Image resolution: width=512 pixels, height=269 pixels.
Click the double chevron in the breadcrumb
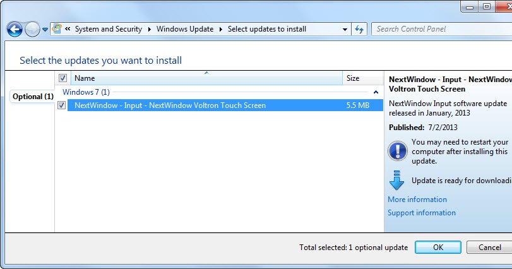point(68,29)
